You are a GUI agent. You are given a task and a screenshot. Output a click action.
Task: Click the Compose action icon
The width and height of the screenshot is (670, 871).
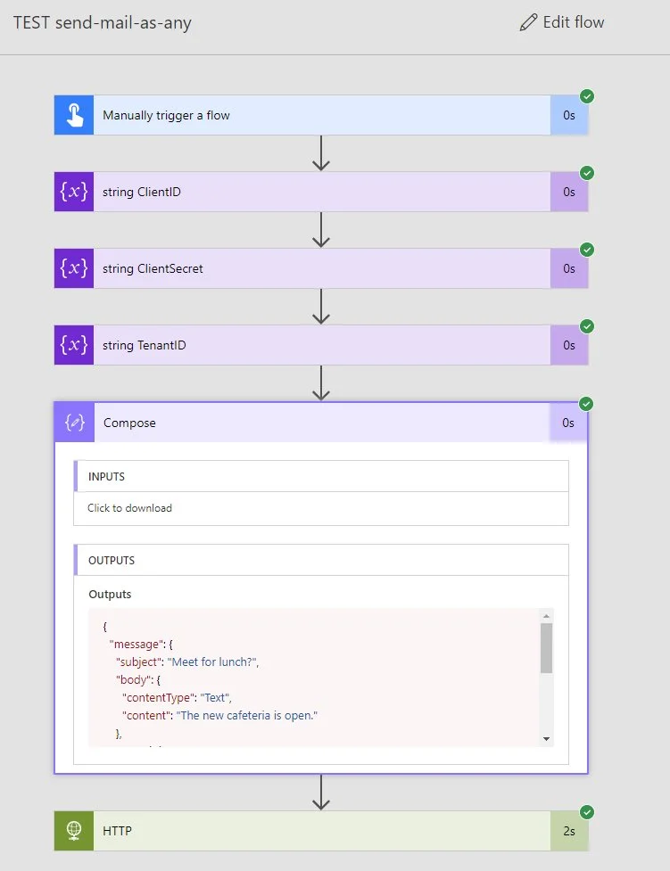click(x=75, y=423)
